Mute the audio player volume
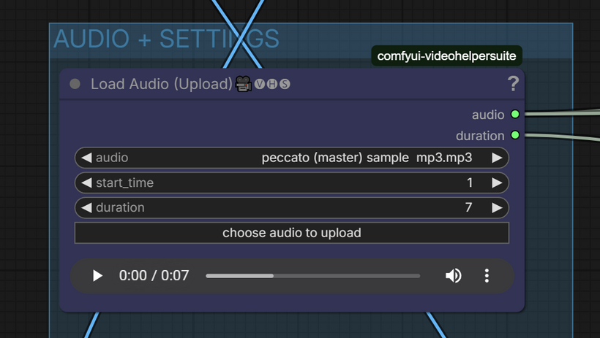 [453, 275]
